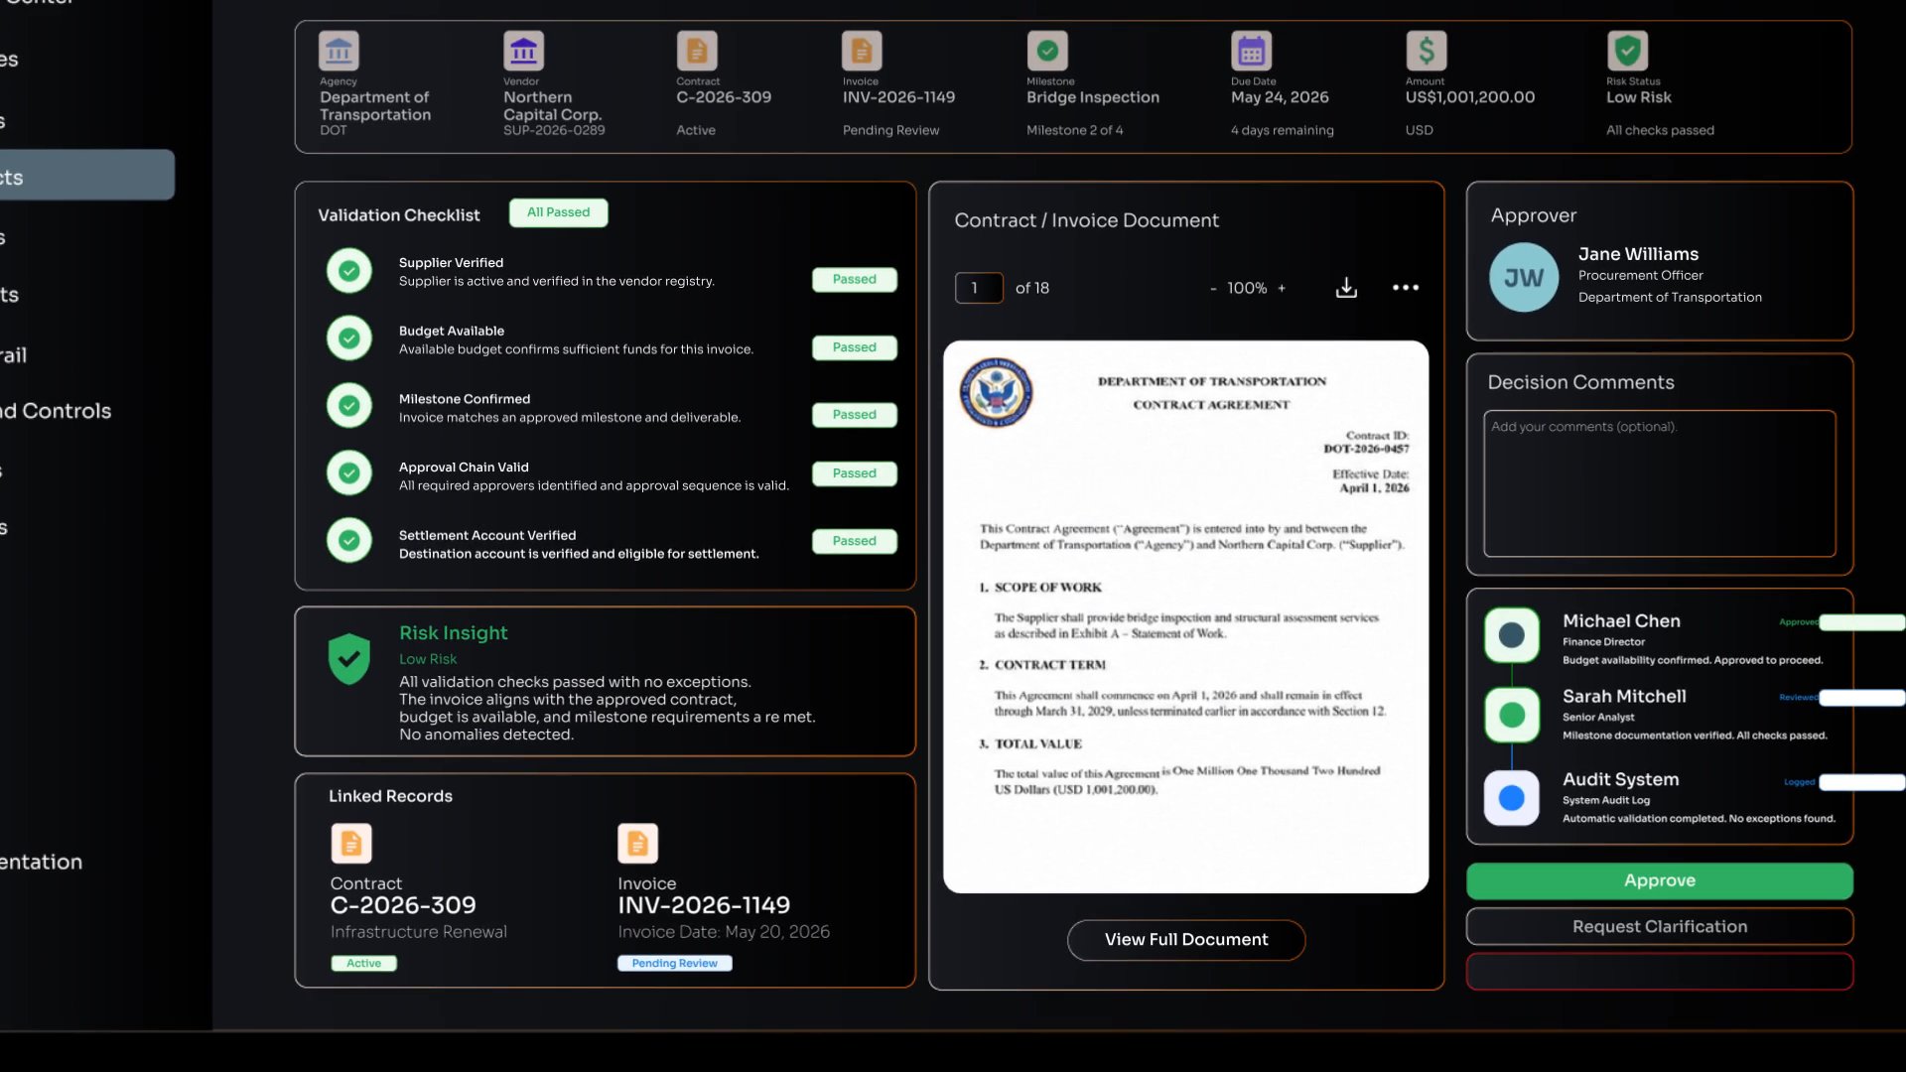Click Request Clarification button
Image resolution: width=1906 pixels, height=1072 pixels.
(1660, 926)
